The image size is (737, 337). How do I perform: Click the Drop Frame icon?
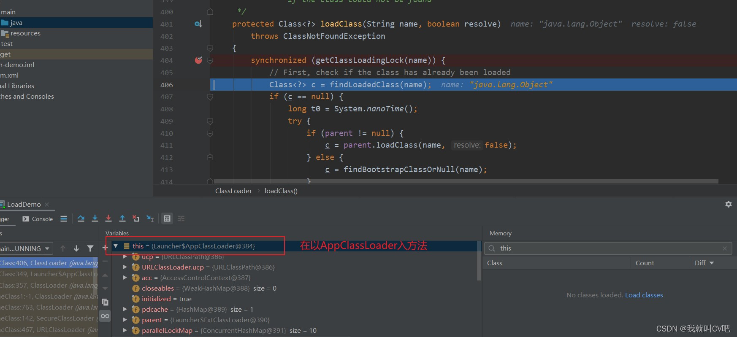pyautogui.click(x=136, y=218)
